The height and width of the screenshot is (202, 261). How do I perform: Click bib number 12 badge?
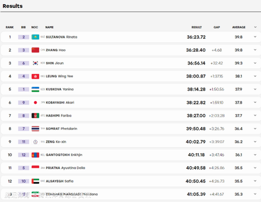[23, 155]
